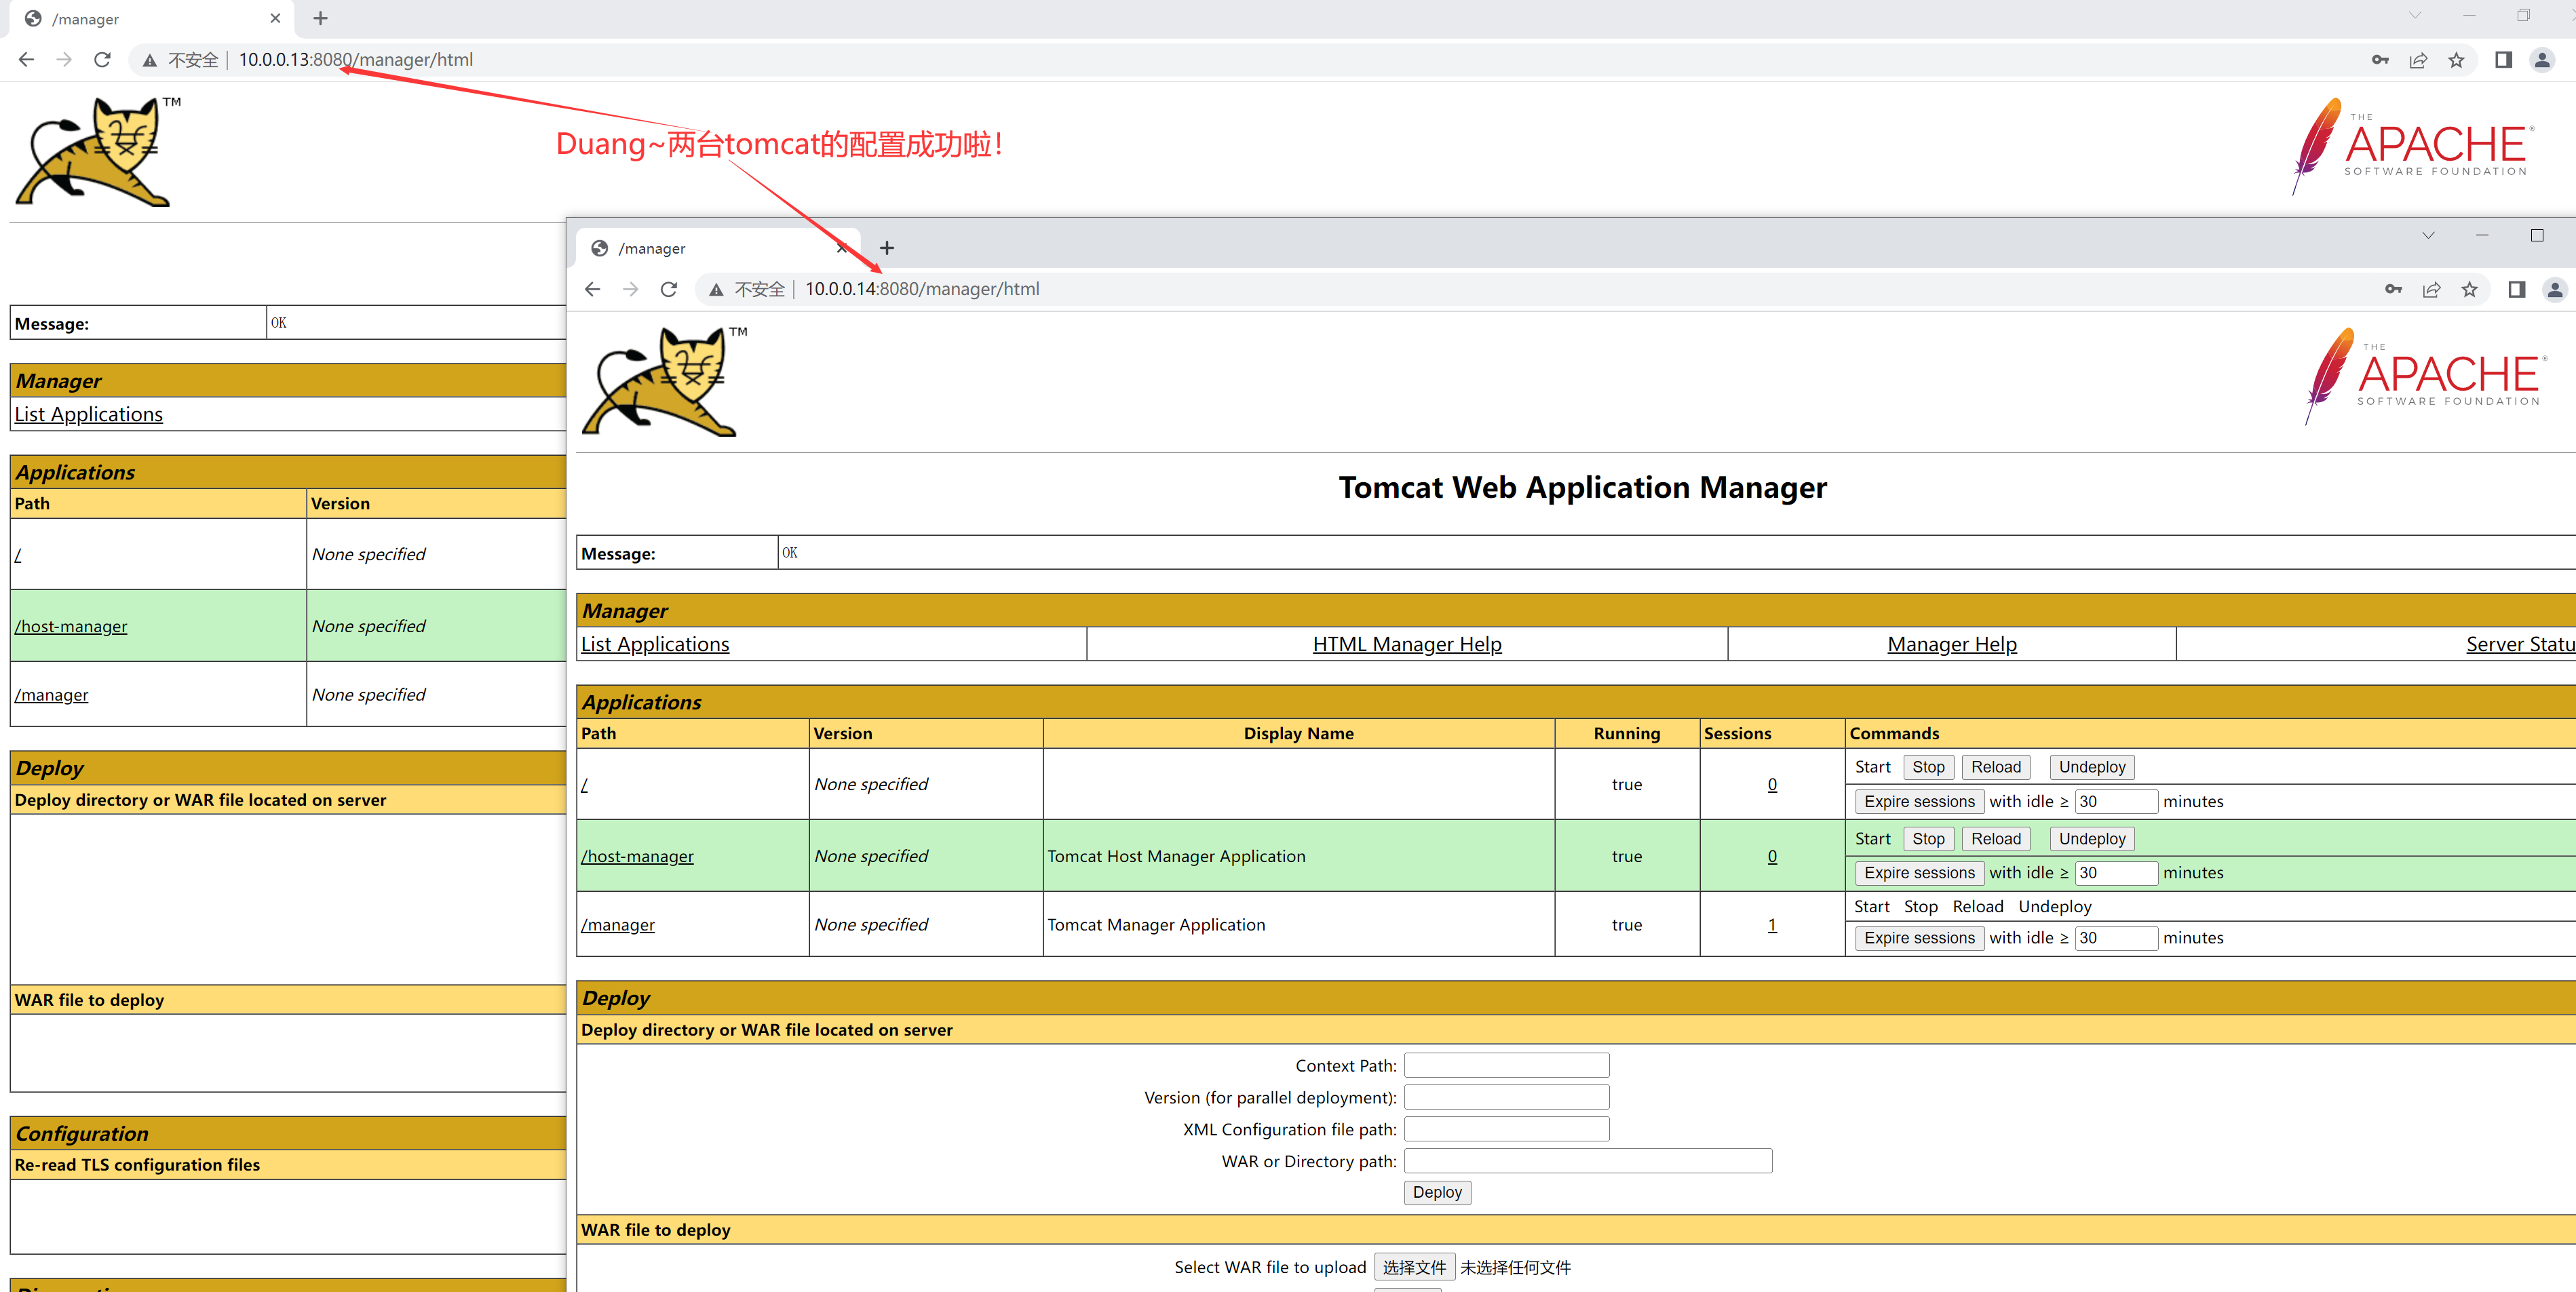The image size is (2576, 1292).
Task: Open password key icon in front browser
Action: (x=2393, y=289)
